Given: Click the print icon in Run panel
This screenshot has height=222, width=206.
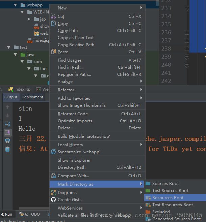Looking at the screenshot, I should pos(7,141).
